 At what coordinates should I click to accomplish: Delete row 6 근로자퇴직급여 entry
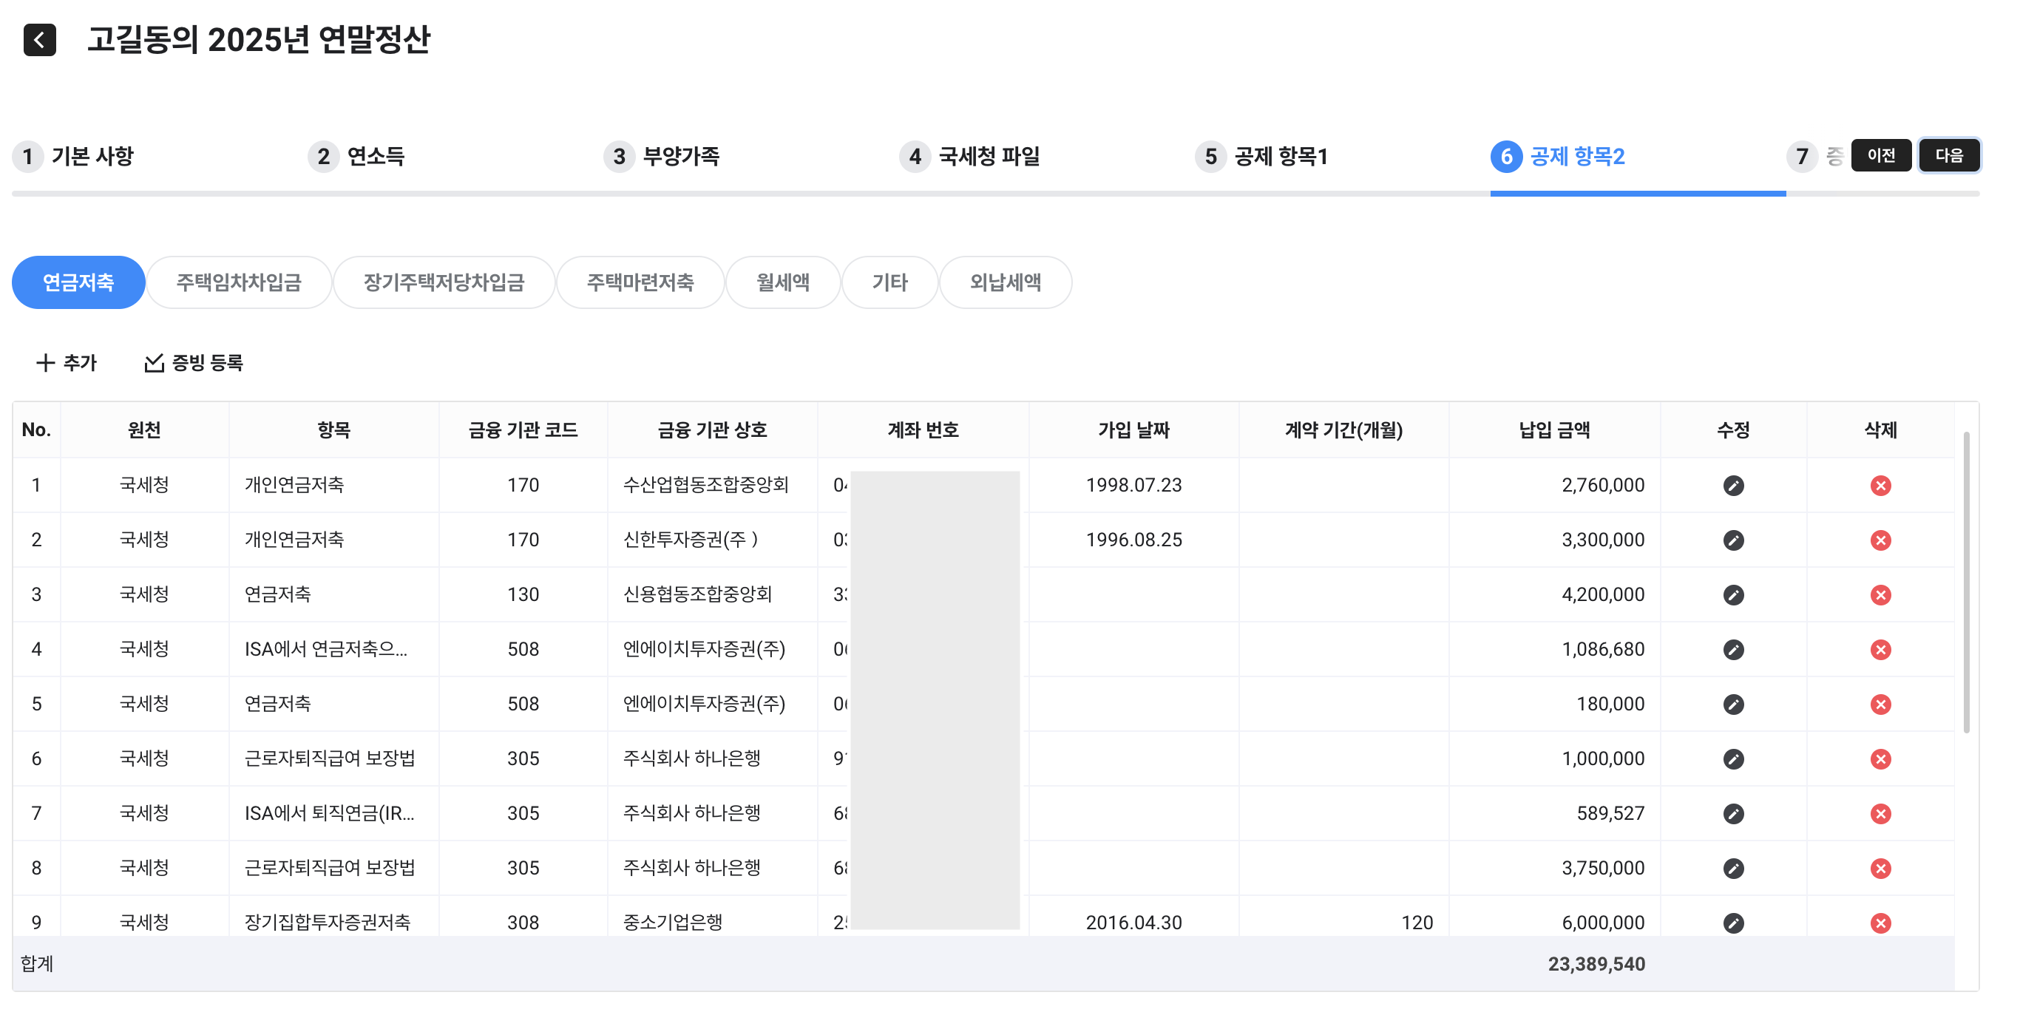1880,759
